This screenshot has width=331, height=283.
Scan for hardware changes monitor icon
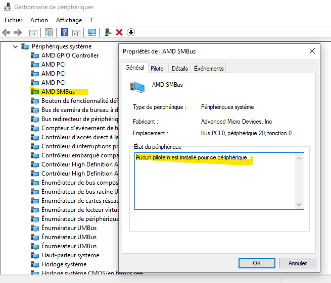coord(92,32)
